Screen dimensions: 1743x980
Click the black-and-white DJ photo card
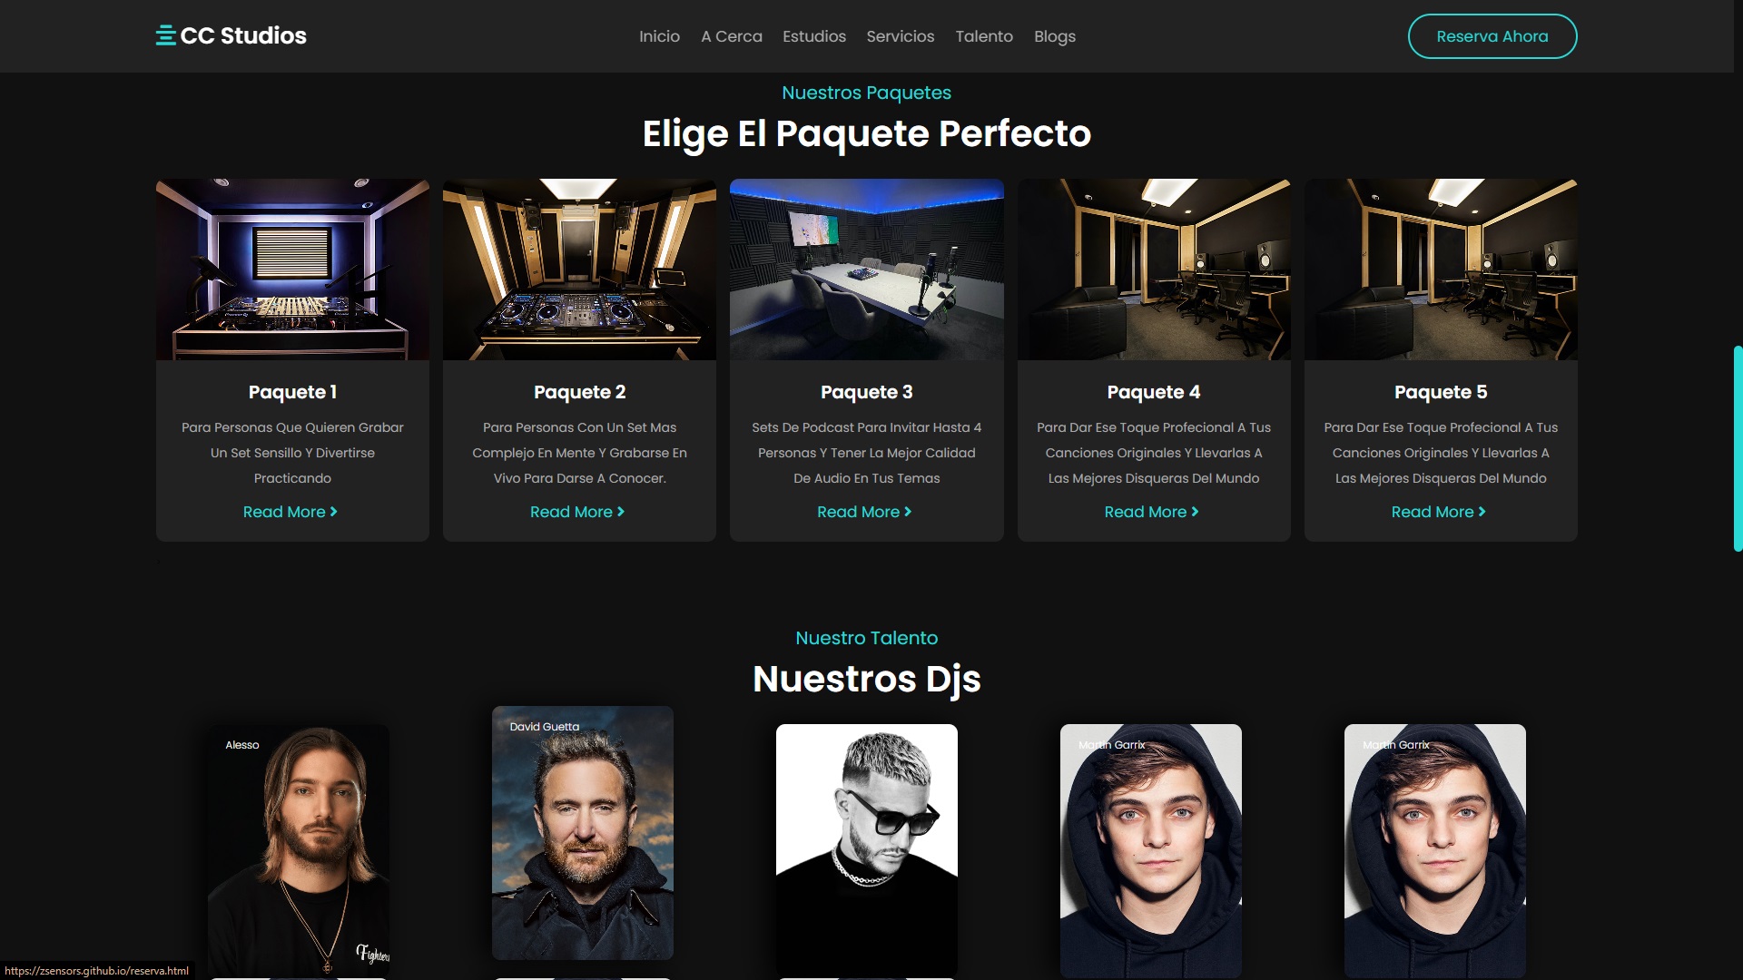pos(866,849)
